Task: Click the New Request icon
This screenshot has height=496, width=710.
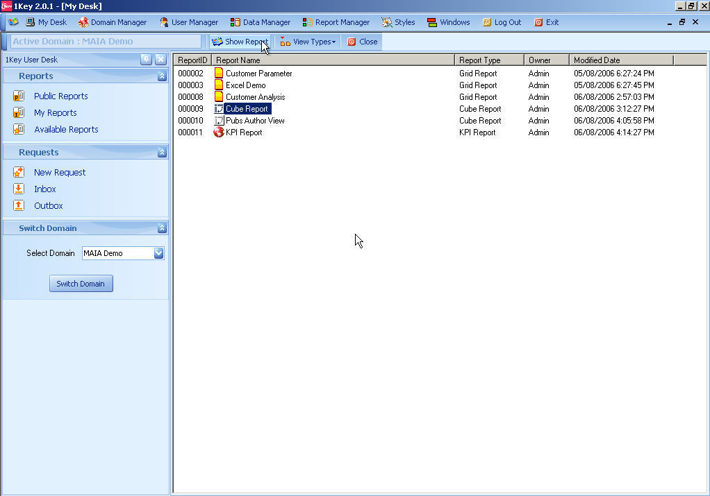Action: click(19, 172)
